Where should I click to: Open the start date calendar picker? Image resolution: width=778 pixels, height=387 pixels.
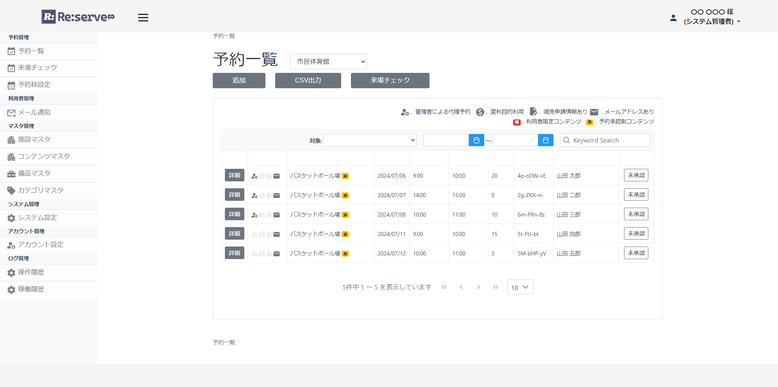pyautogui.click(x=476, y=140)
